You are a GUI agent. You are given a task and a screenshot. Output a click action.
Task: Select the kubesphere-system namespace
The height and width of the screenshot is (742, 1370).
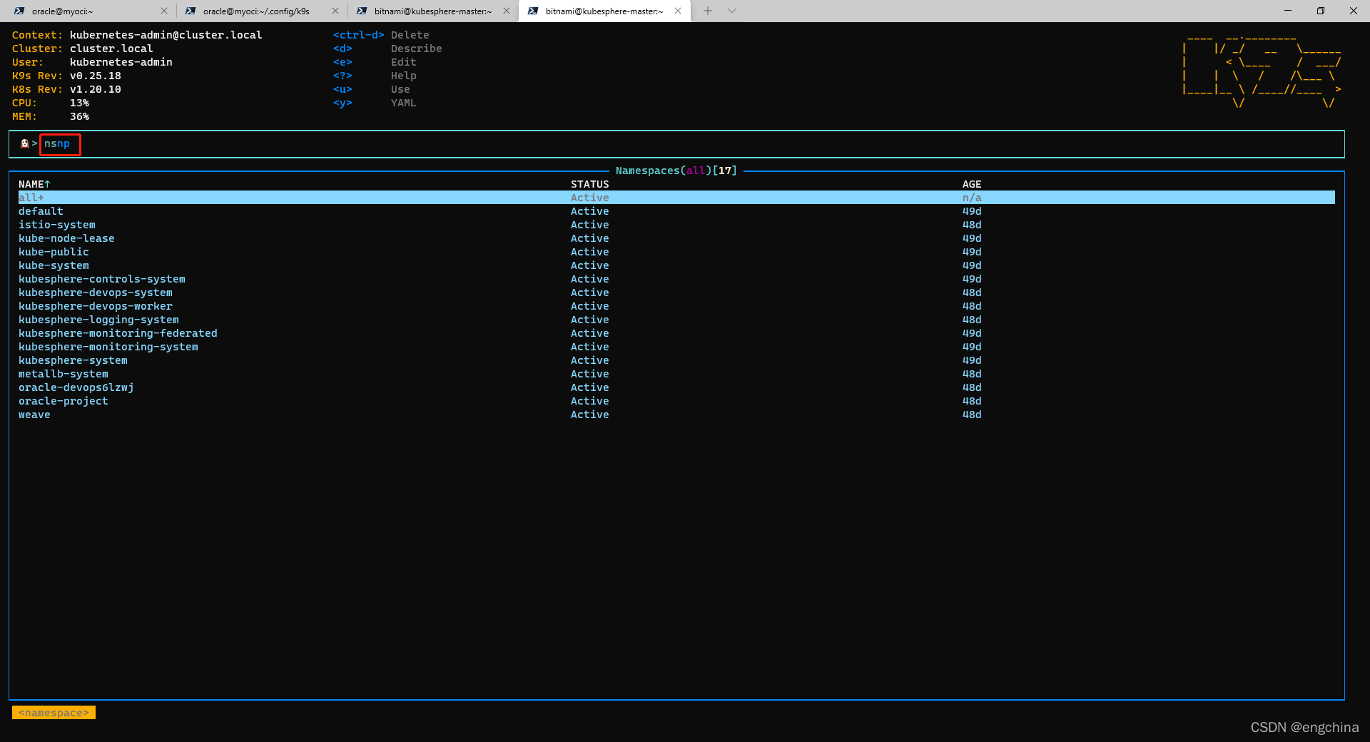point(676,360)
